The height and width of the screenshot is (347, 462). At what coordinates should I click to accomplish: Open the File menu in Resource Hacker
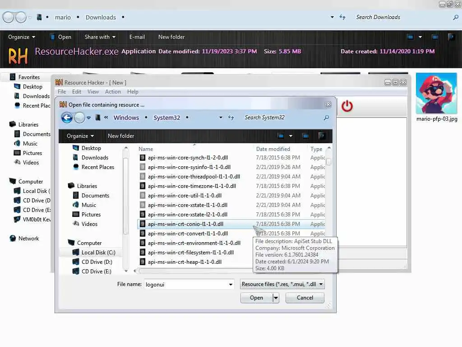coord(62,92)
